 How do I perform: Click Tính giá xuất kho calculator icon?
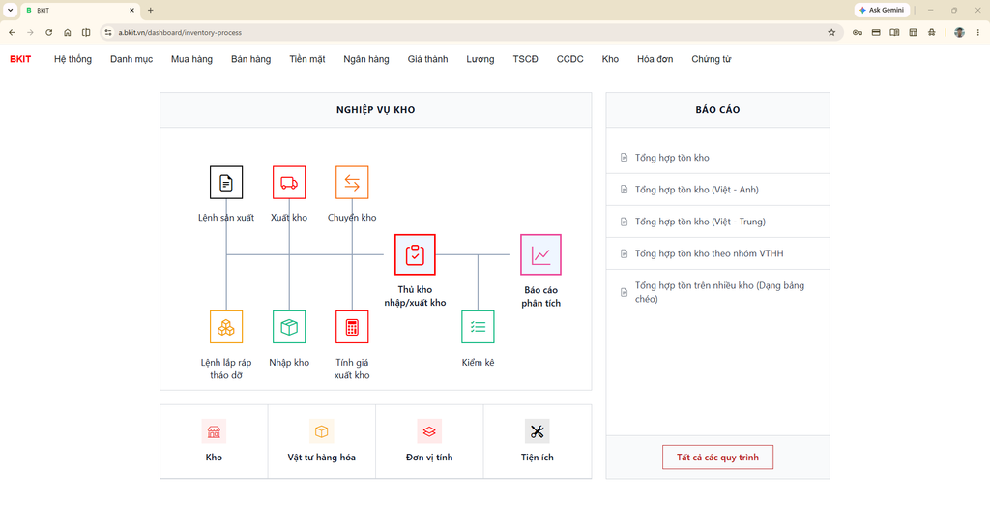[352, 327]
